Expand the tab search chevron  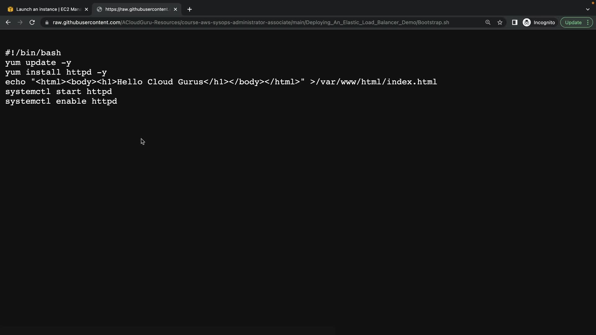click(x=588, y=9)
